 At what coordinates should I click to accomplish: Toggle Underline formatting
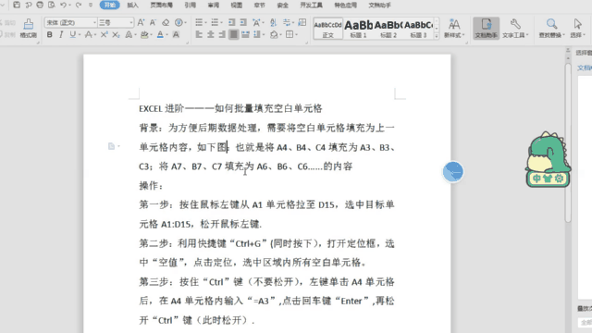click(72, 35)
